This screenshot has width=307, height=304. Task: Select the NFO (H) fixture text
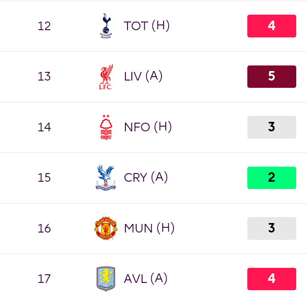(148, 127)
